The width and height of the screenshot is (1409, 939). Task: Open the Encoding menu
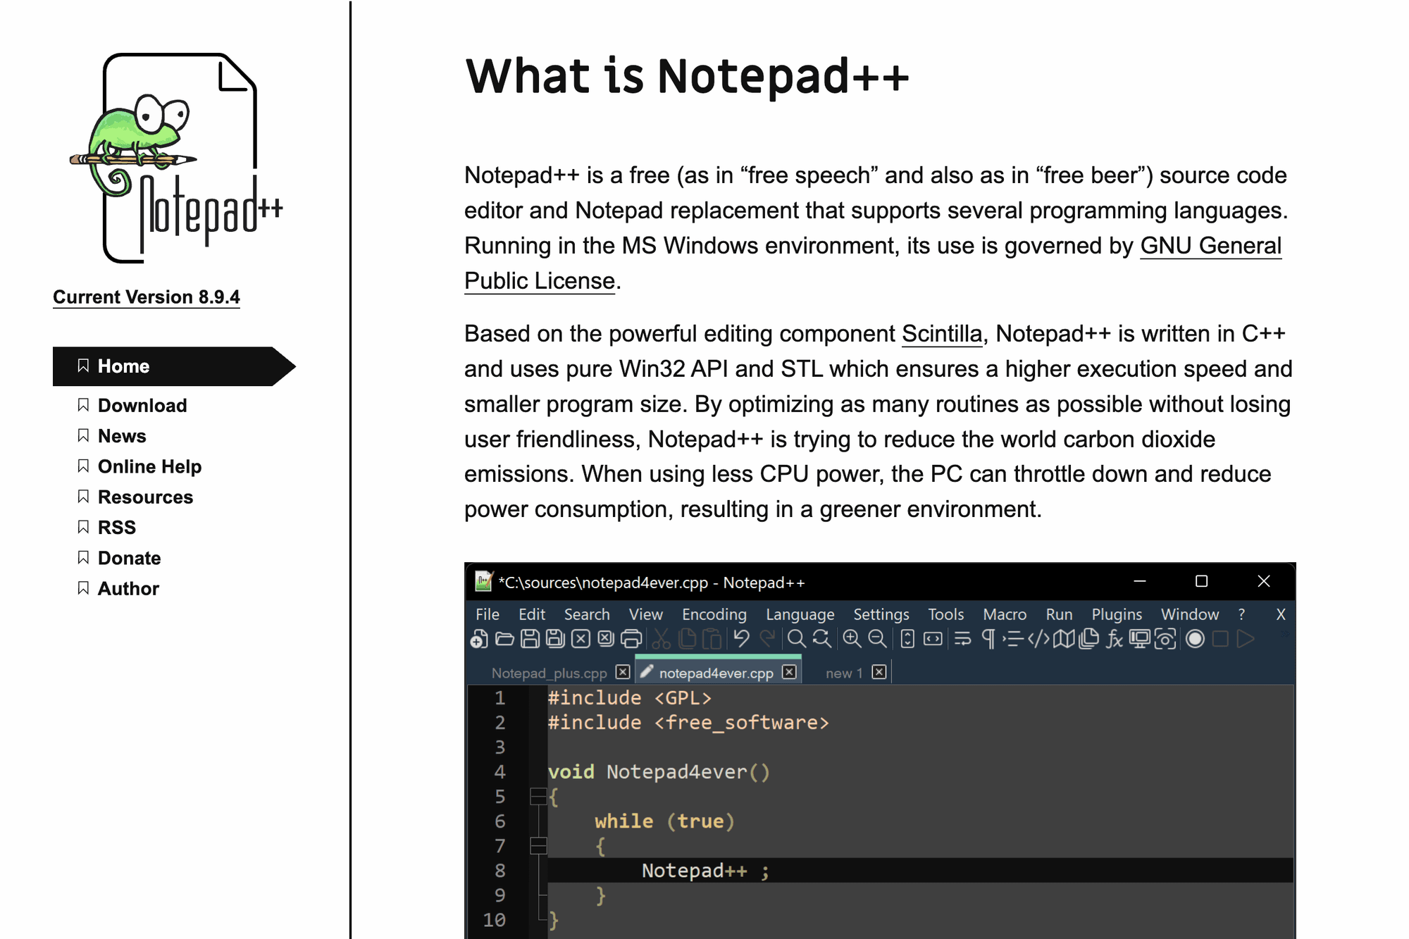pos(714,614)
